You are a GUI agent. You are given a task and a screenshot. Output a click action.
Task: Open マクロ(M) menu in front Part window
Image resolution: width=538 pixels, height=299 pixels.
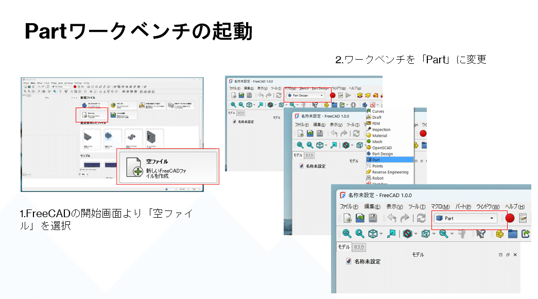tap(440, 206)
